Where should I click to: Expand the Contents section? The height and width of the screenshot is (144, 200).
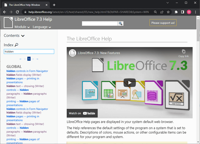[14, 35]
